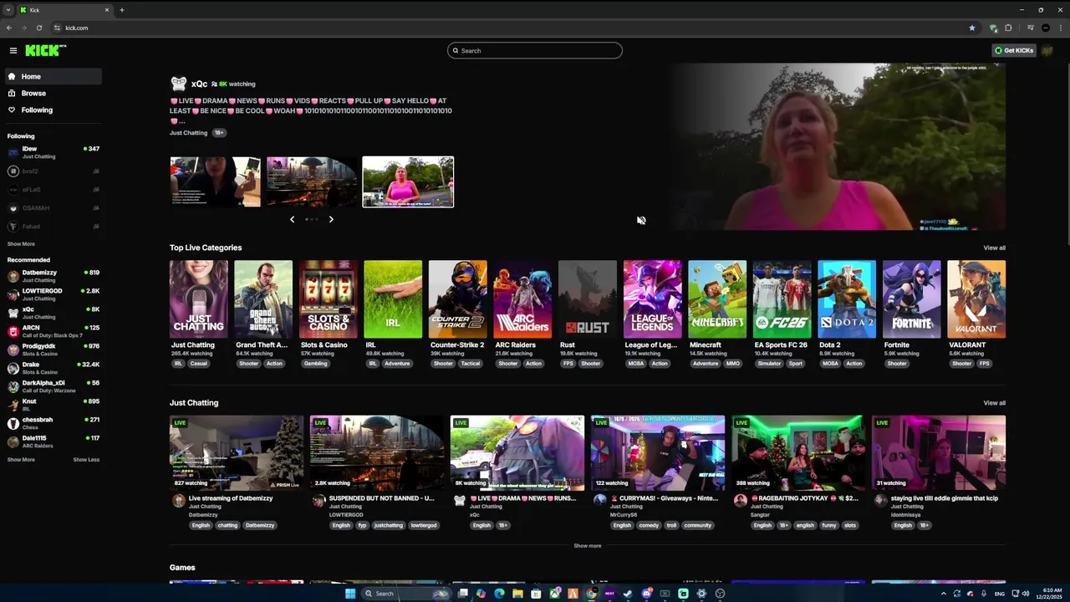The height and width of the screenshot is (602, 1070).
Task: Open Knut channel avatar in sidebar
Action: click(13, 405)
